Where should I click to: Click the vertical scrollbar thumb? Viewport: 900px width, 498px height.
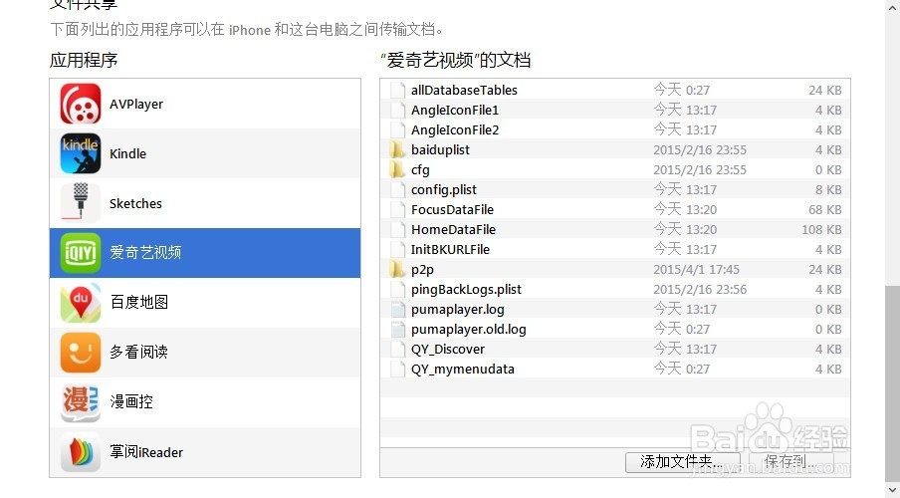[893, 383]
